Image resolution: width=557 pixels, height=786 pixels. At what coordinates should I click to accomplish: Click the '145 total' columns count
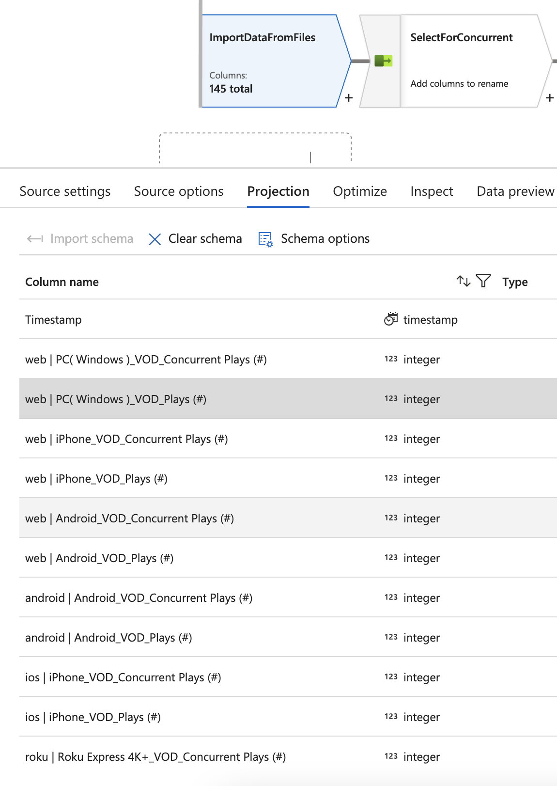click(x=231, y=89)
